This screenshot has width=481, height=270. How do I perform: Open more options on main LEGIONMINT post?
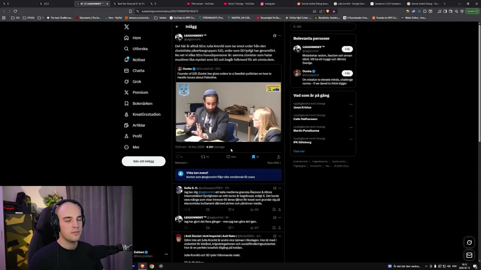coord(279,36)
